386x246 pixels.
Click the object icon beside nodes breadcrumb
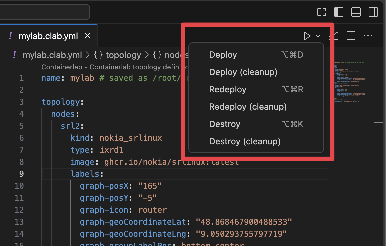point(157,55)
